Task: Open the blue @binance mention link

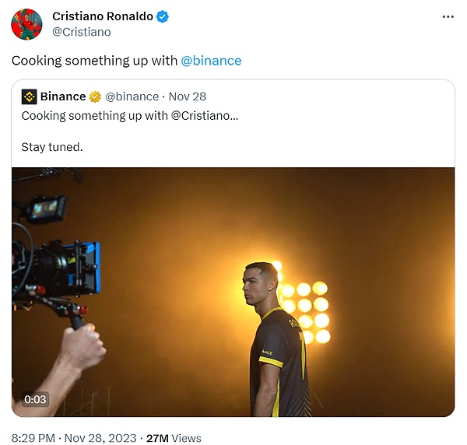Action: point(211,61)
